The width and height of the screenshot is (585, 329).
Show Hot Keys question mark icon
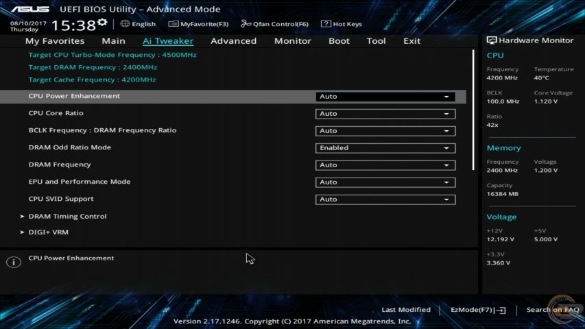(326, 23)
